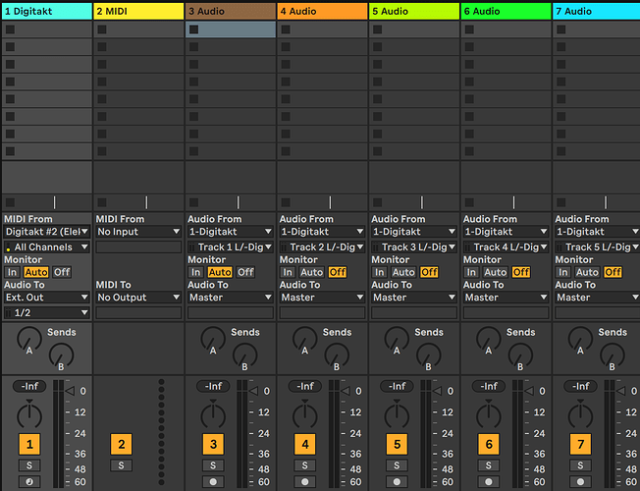Stop clips on 5 Audio track
The height and width of the screenshot is (491, 640).
pos(378,202)
